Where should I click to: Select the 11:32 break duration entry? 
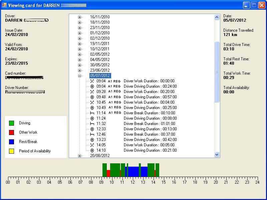(150, 124)
